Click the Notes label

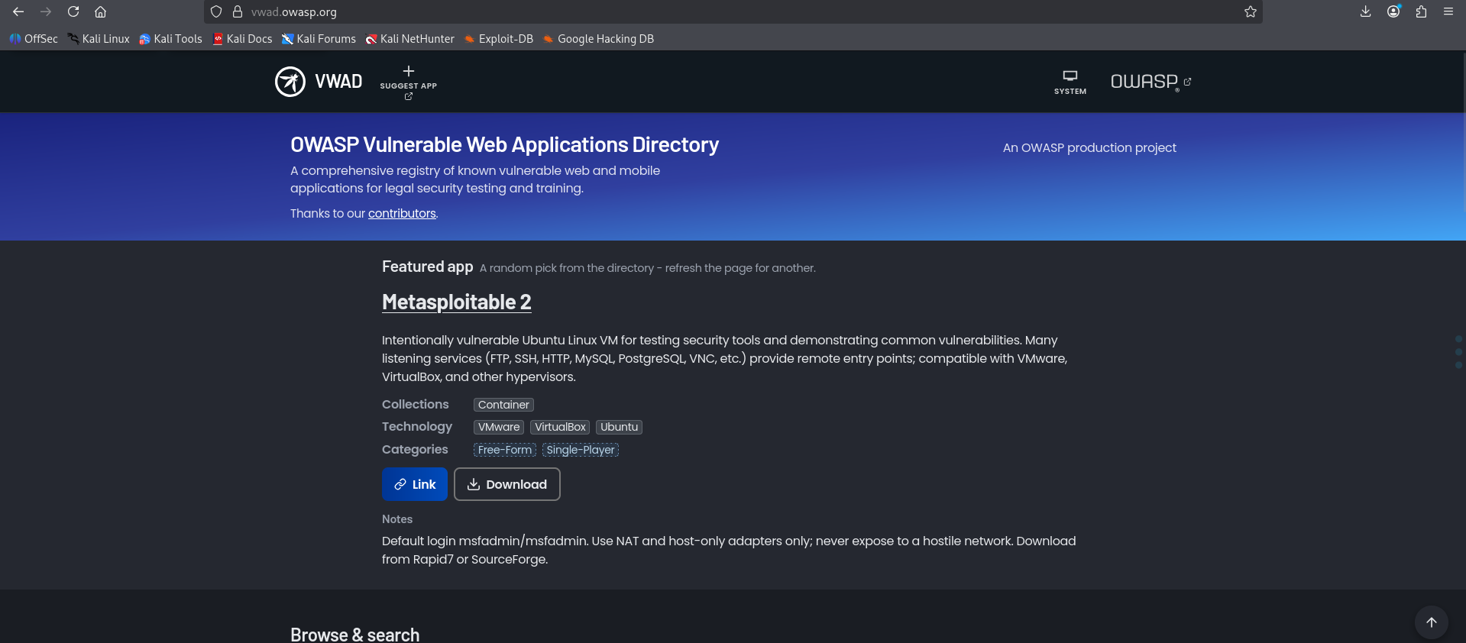(x=397, y=519)
